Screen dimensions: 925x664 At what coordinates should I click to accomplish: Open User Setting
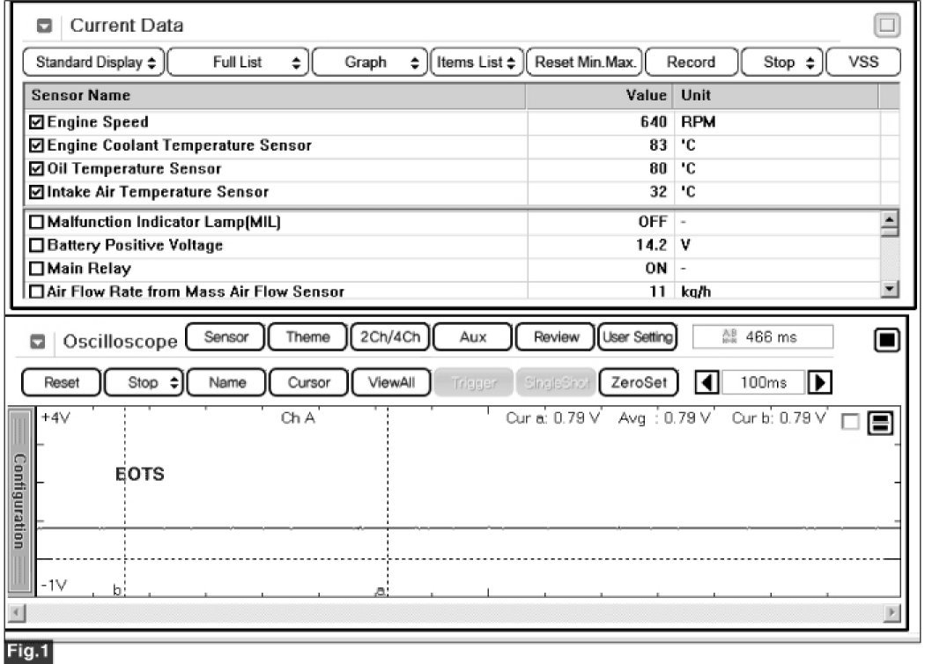click(x=638, y=336)
